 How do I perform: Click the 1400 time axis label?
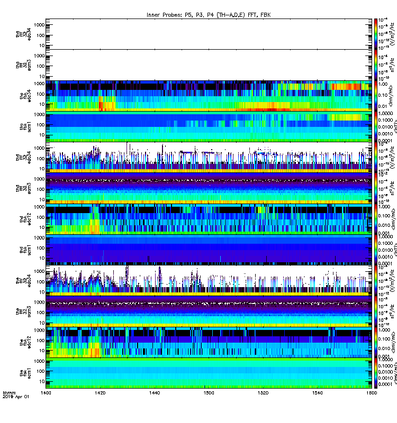click(x=46, y=393)
